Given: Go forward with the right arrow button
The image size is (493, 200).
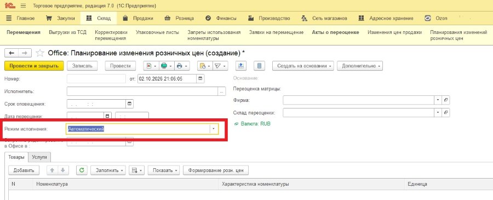Looking at the screenshot, I should pyautogui.click(x=25, y=53).
